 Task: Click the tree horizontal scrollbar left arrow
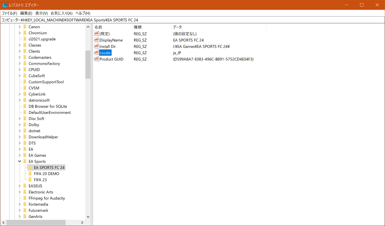tap(4, 222)
